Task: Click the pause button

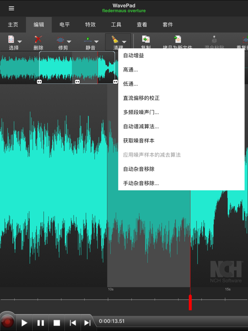Action: coord(40,323)
